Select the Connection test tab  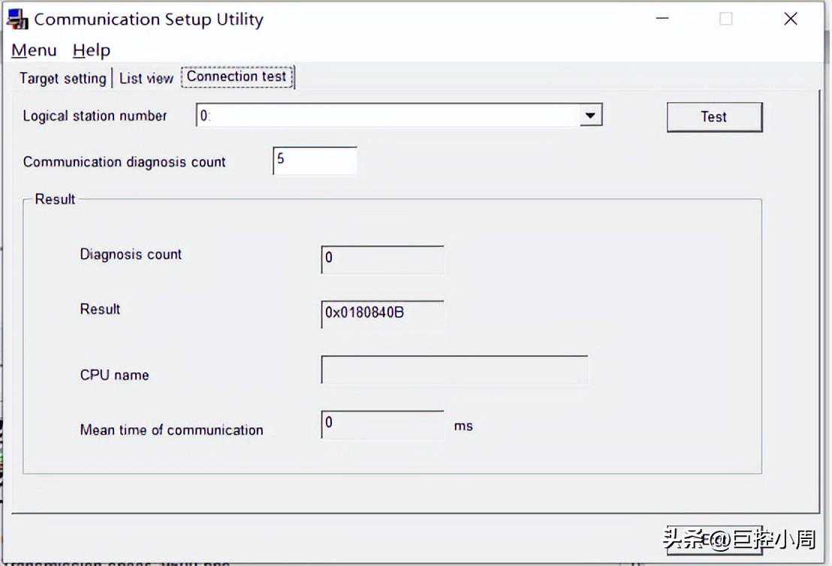tap(237, 77)
